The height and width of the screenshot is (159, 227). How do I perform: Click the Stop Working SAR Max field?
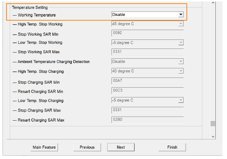coord(147,52)
